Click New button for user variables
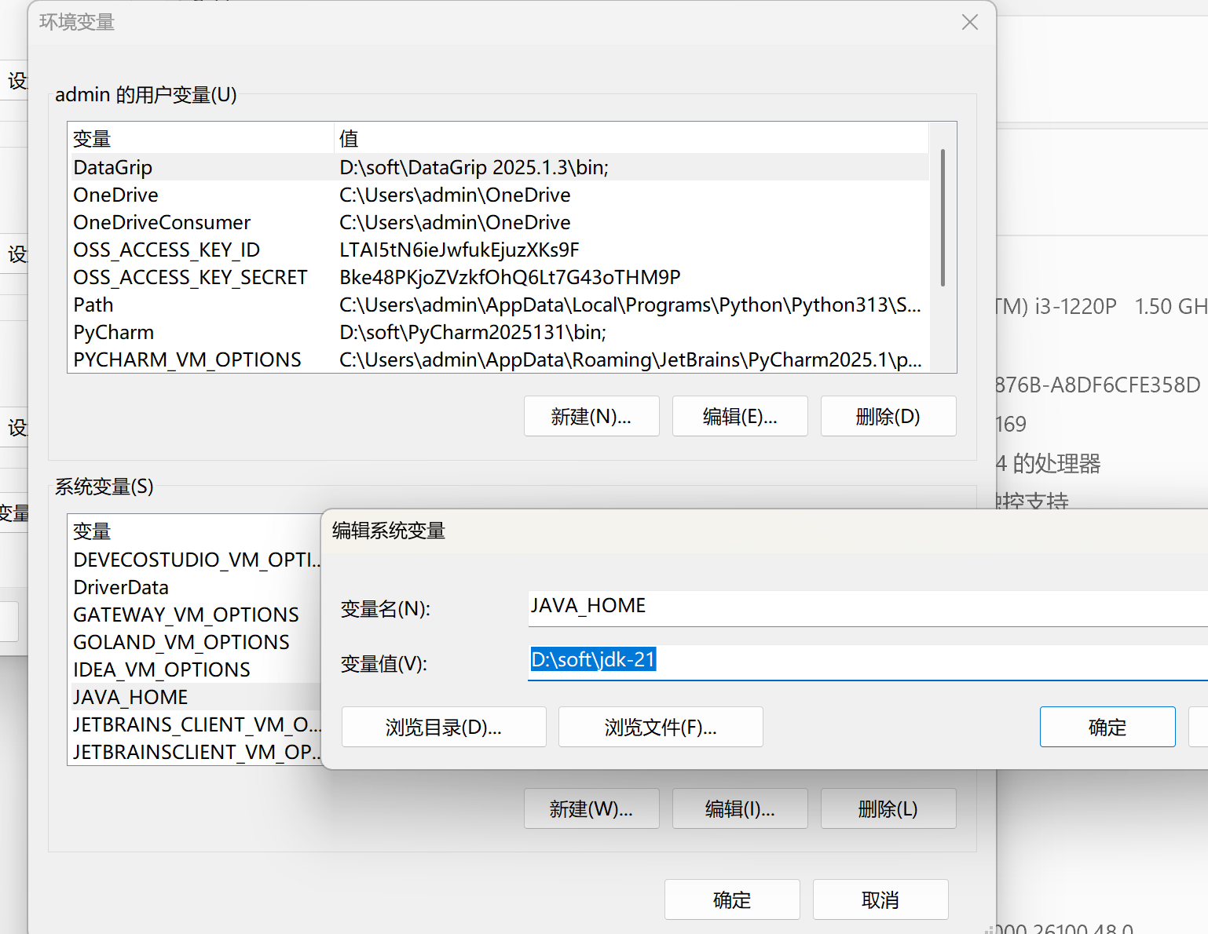 coord(591,416)
